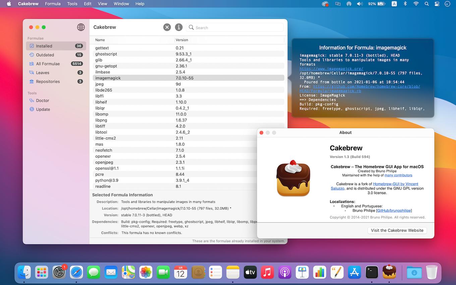
Task: Open Terminal from the Dock
Action: point(372,272)
